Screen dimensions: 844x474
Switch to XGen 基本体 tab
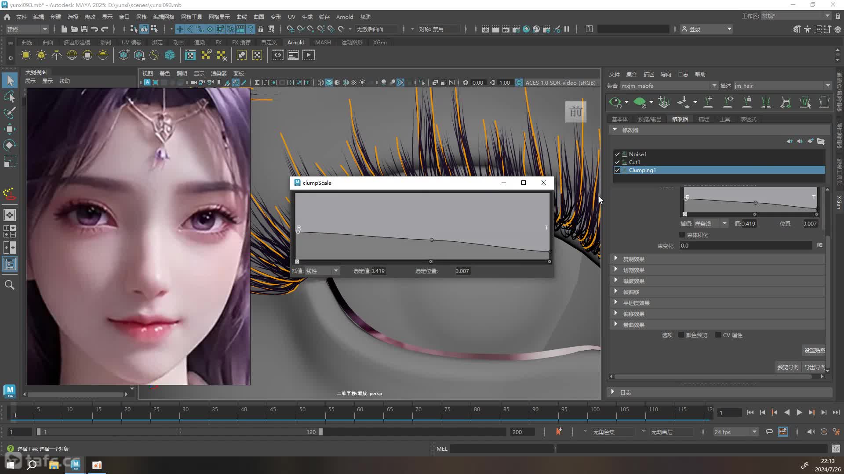620,119
